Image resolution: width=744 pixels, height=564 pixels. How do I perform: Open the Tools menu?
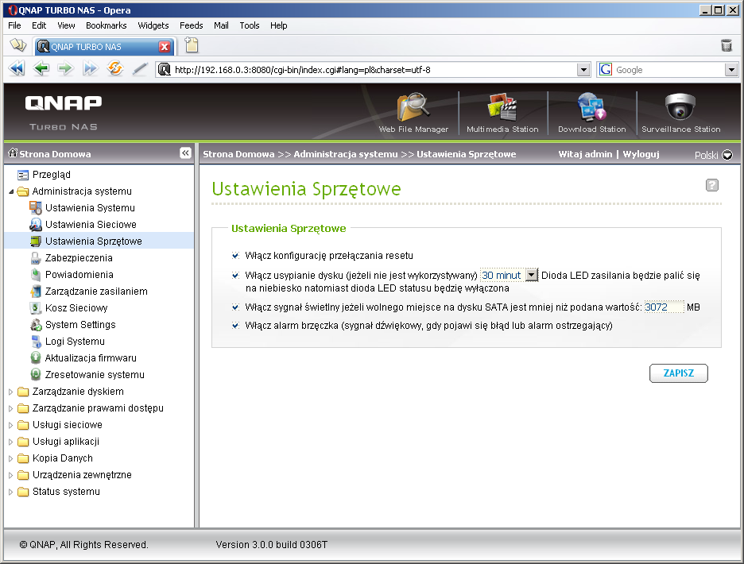click(249, 25)
